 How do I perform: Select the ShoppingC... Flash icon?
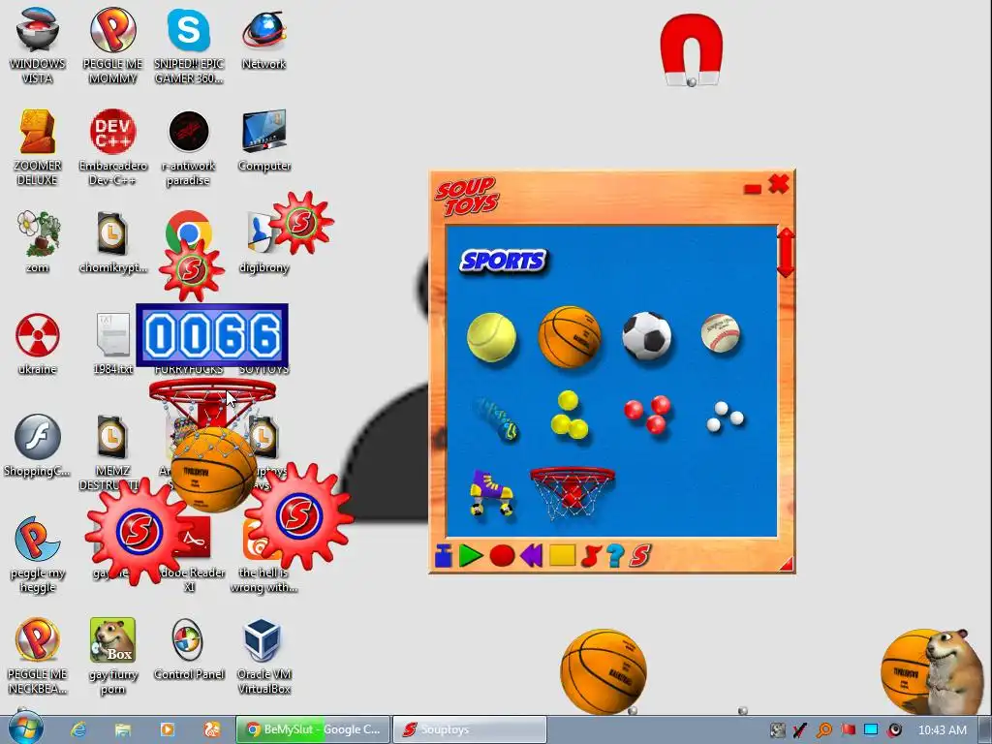pyautogui.click(x=38, y=446)
